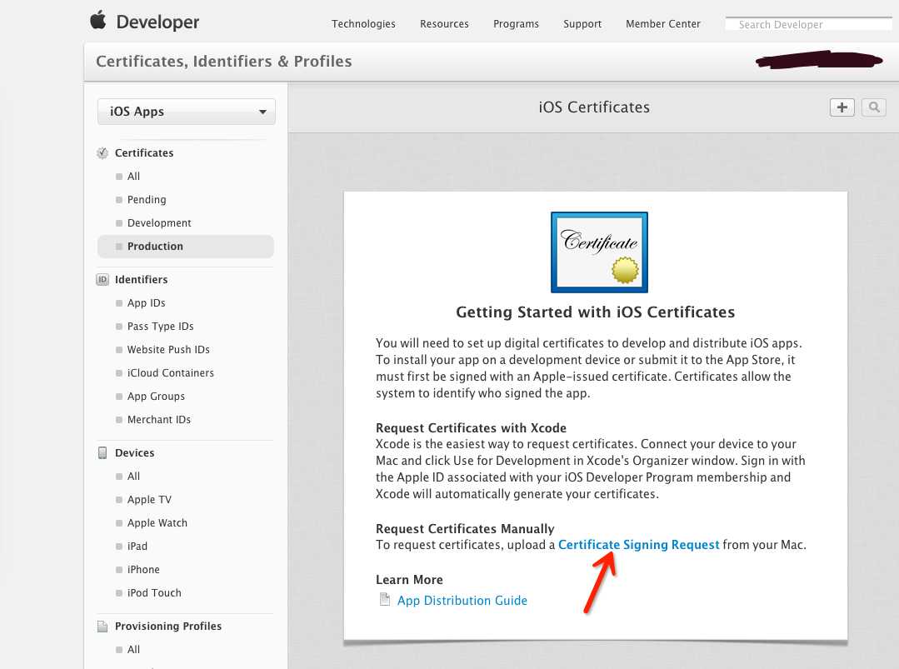This screenshot has height=669, width=899.
Task: Select All under Devices
Action: point(133,477)
